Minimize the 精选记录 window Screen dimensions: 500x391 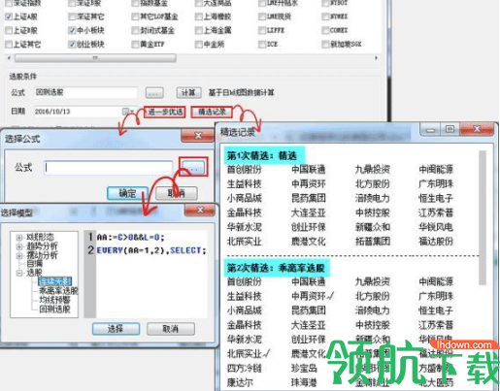tap(430, 130)
